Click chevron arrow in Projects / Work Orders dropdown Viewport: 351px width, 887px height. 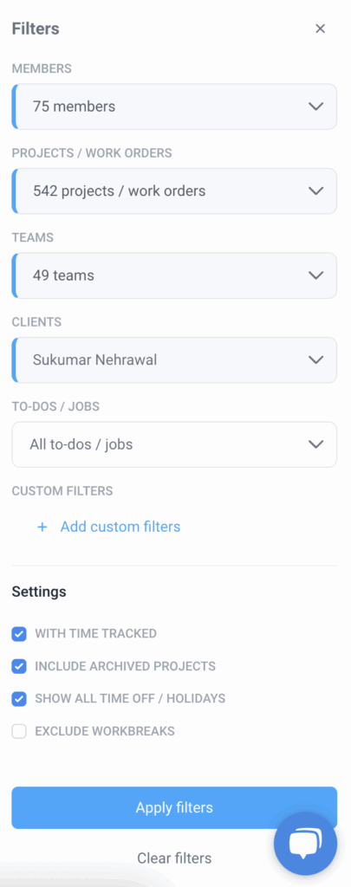point(315,191)
